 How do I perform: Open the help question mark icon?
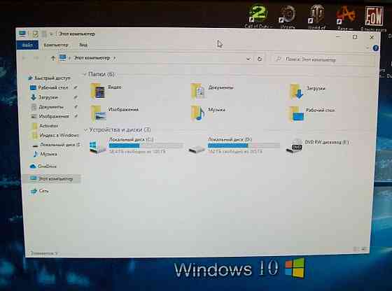(x=375, y=48)
